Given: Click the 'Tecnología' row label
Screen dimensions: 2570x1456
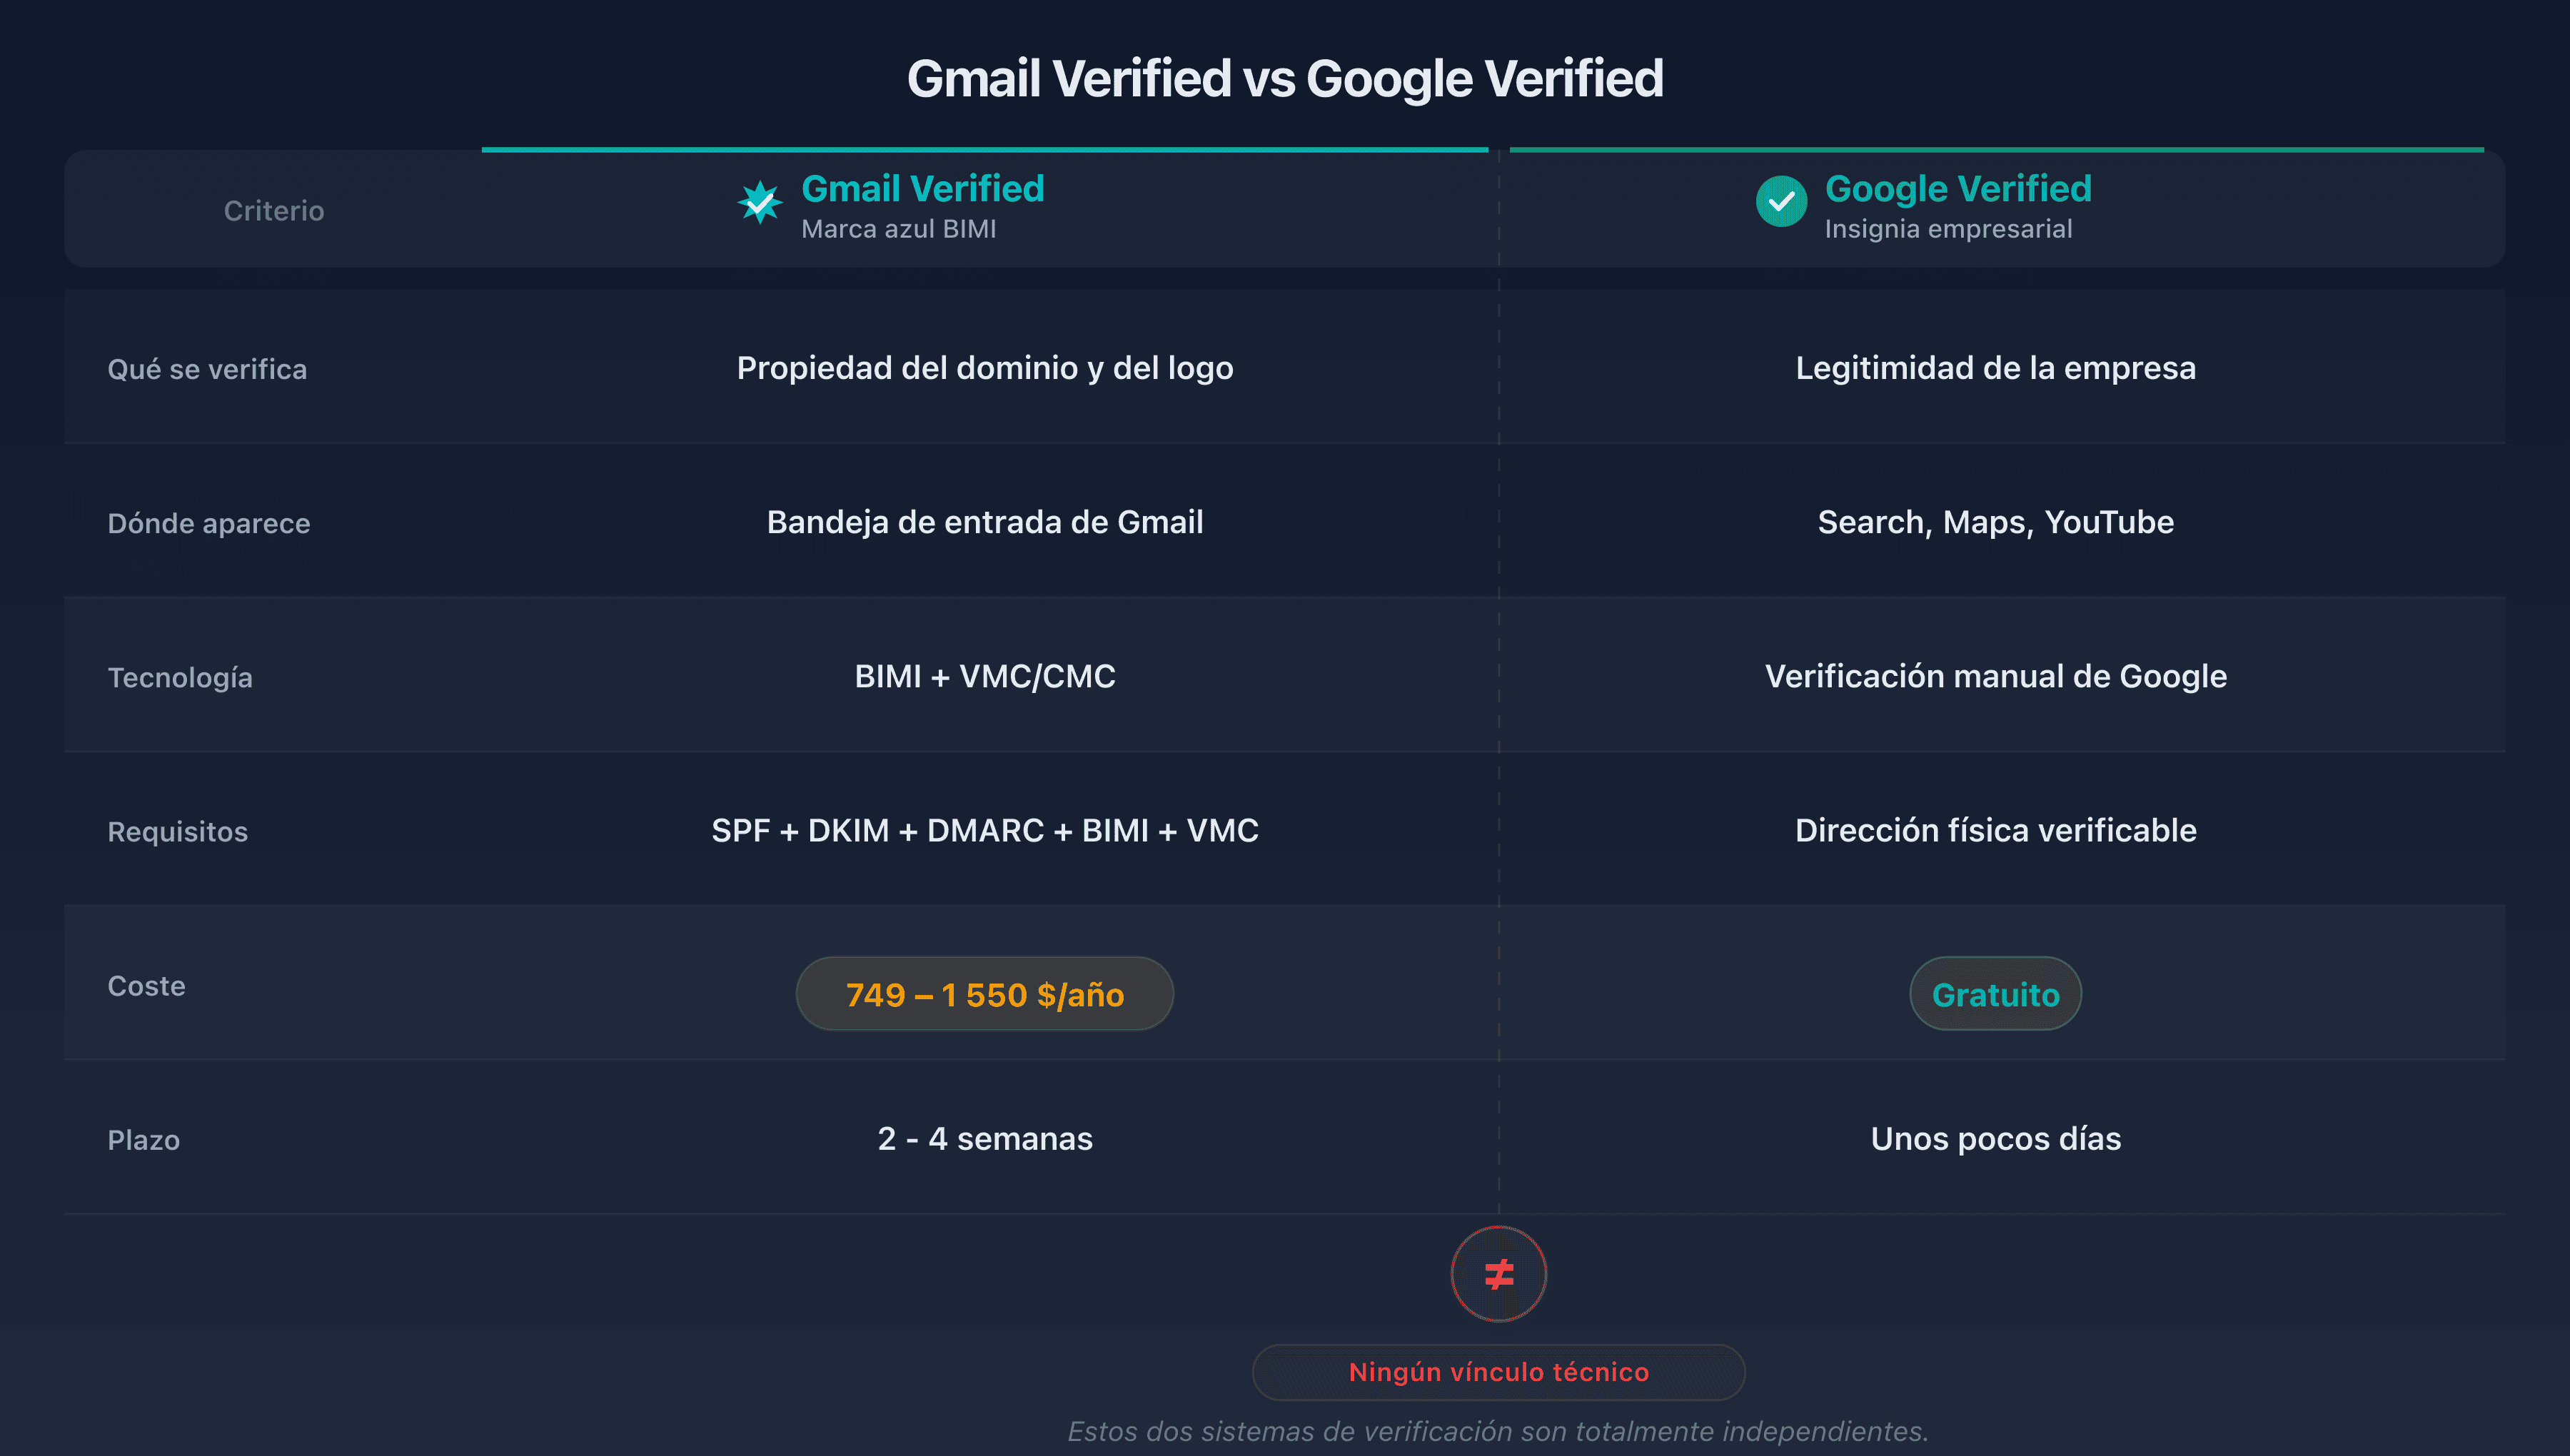Looking at the screenshot, I should (180, 678).
